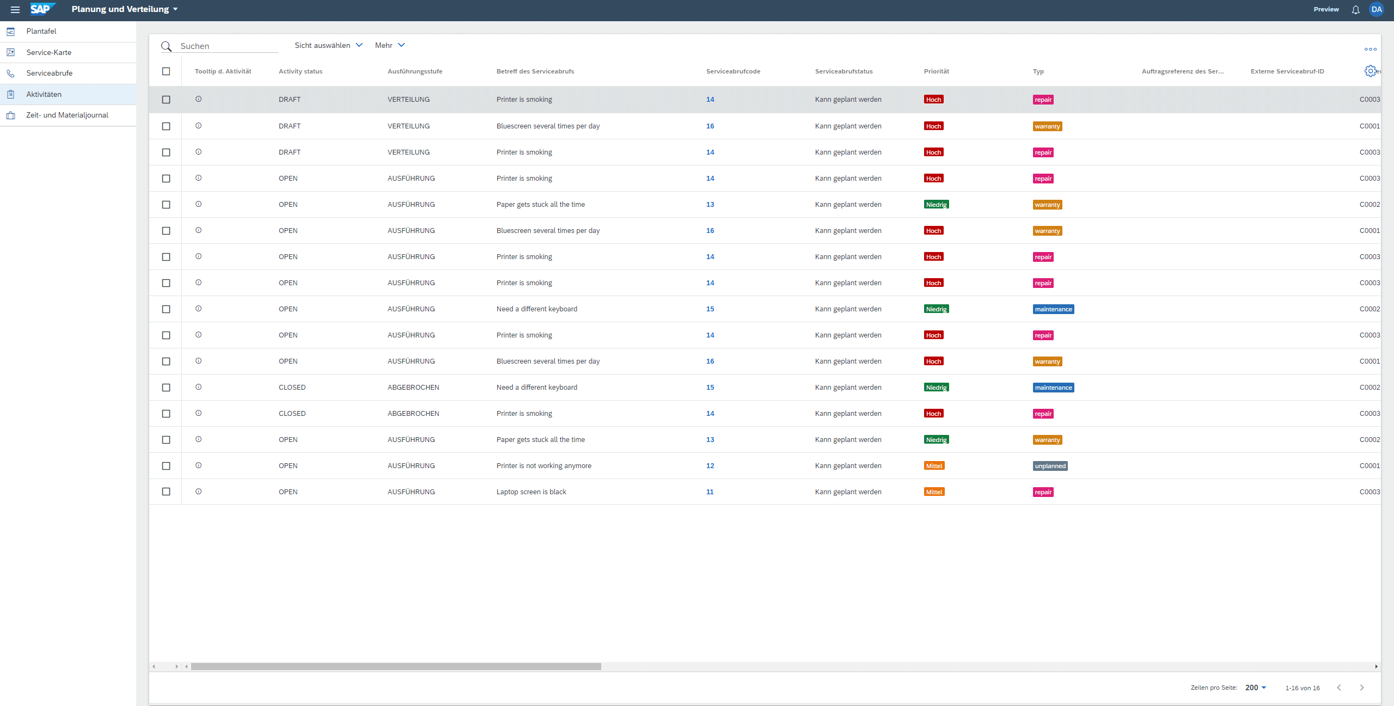Check the DRAFT Bluescreen row checkbox
The width and height of the screenshot is (1394, 706).
tap(166, 126)
